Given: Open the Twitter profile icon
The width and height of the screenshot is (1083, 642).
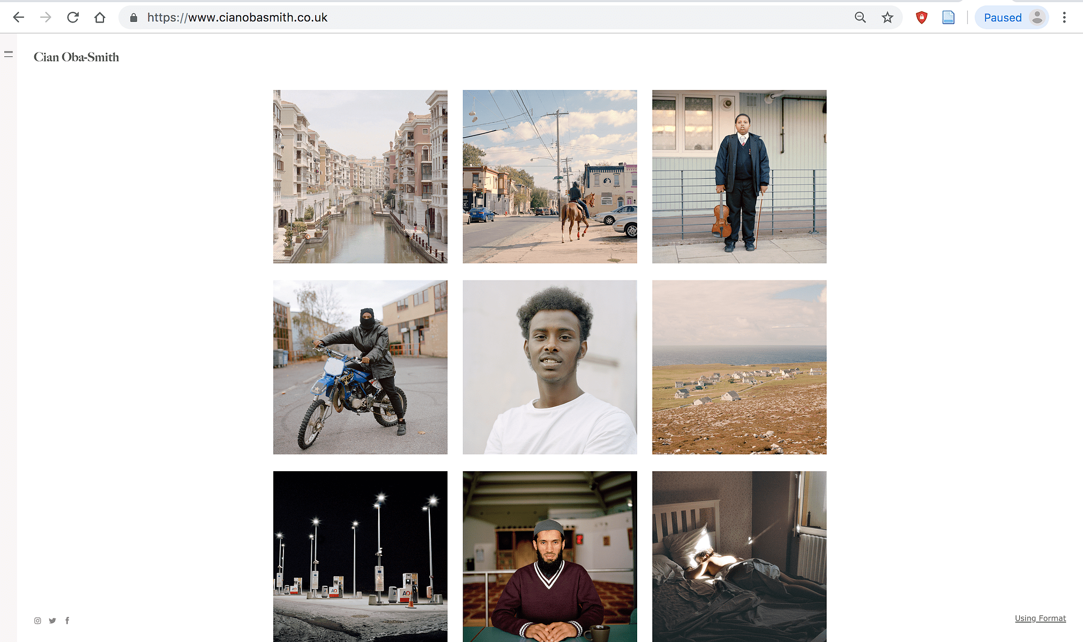Looking at the screenshot, I should pos(53,621).
